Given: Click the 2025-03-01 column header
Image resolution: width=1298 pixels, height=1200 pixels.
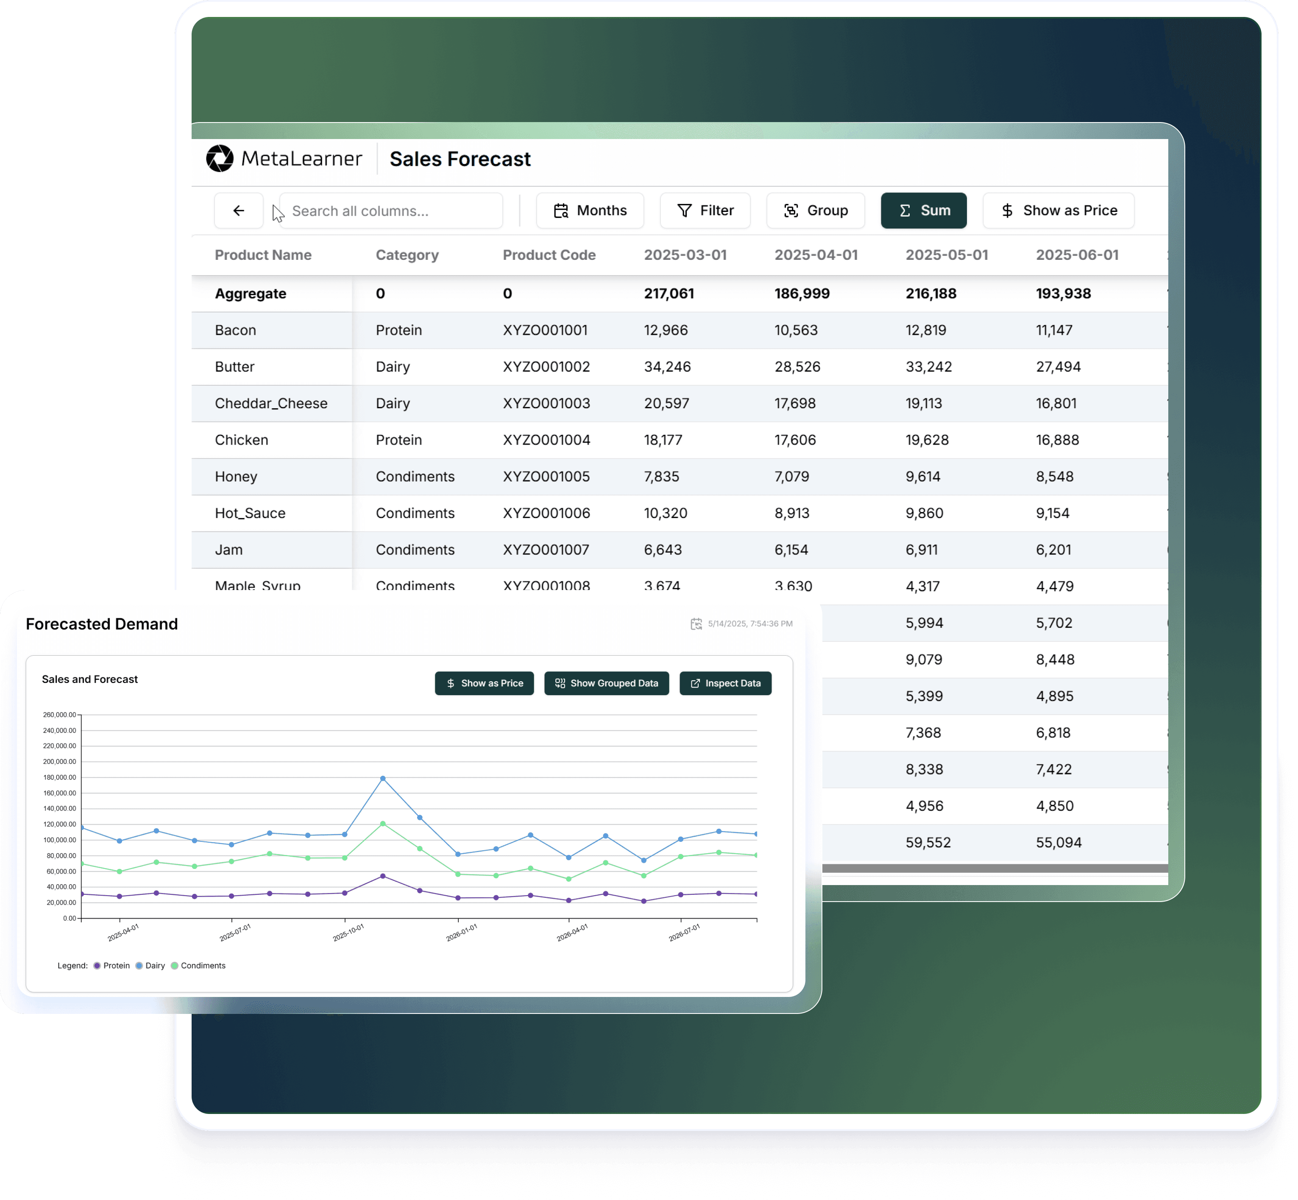Looking at the screenshot, I should pos(685,255).
